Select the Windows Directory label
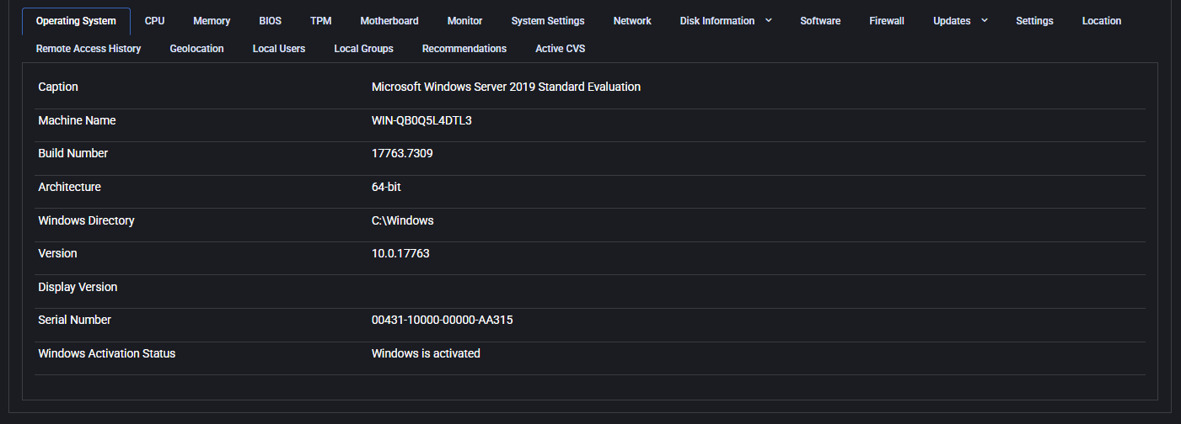 click(86, 220)
